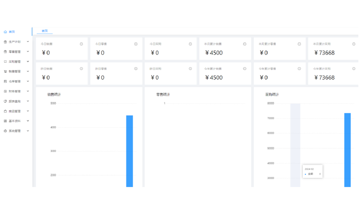The width and height of the screenshot is (361, 214).
Task: Switch to the 首页 tab at top
Action: (44, 31)
